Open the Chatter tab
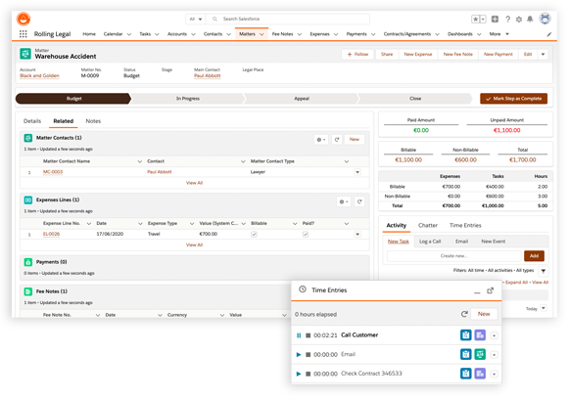This screenshot has width=569, height=399. click(x=428, y=225)
